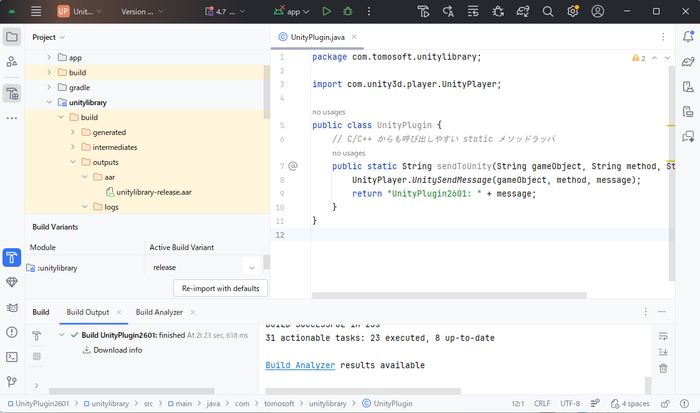
Task: Switch to the Build Analyzer tab
Action: click(x=160, y=312)
